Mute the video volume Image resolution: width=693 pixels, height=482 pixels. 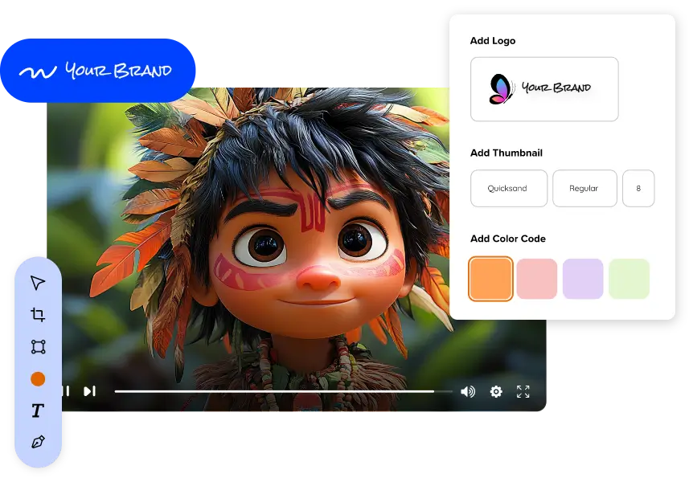click(467, 391)
